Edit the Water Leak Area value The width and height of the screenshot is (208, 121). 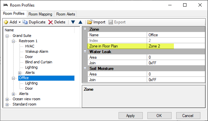176,57
